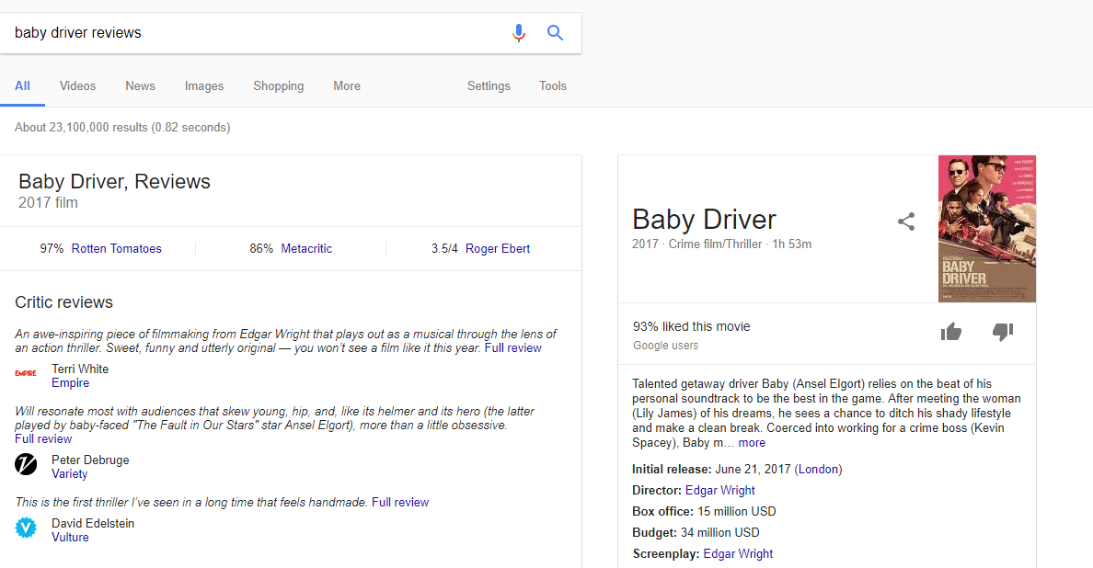The width and height of the screenshot is (1093, 568).
Task: Open the Roger Ebert review link
Action: click(498, 248)
